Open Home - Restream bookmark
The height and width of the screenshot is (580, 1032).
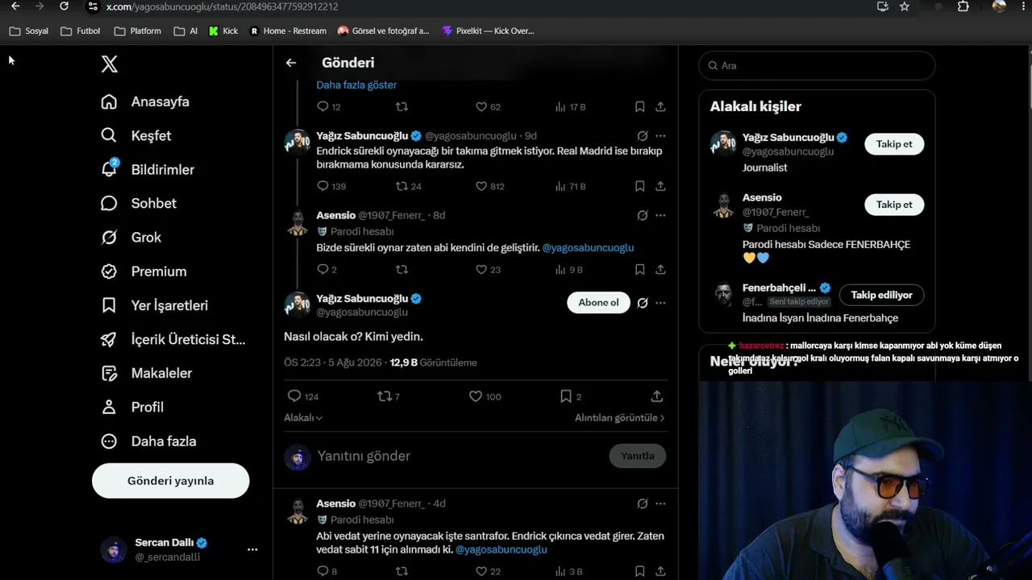(x=288, y=31)
